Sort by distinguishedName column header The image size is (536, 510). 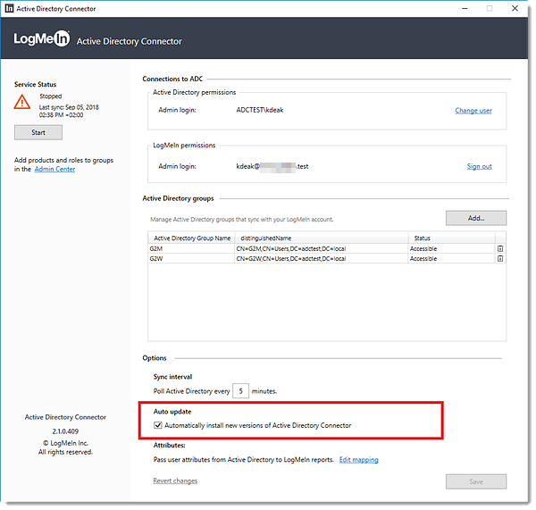coord(322,238)
